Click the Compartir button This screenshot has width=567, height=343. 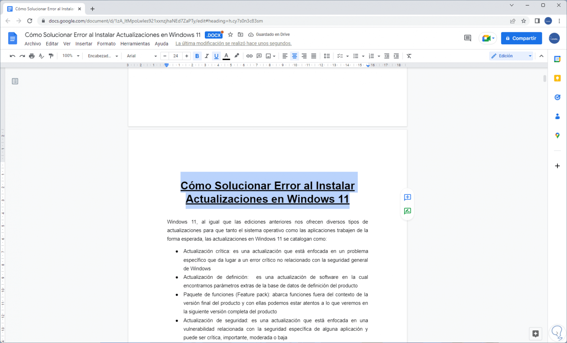tap(521, 38)
